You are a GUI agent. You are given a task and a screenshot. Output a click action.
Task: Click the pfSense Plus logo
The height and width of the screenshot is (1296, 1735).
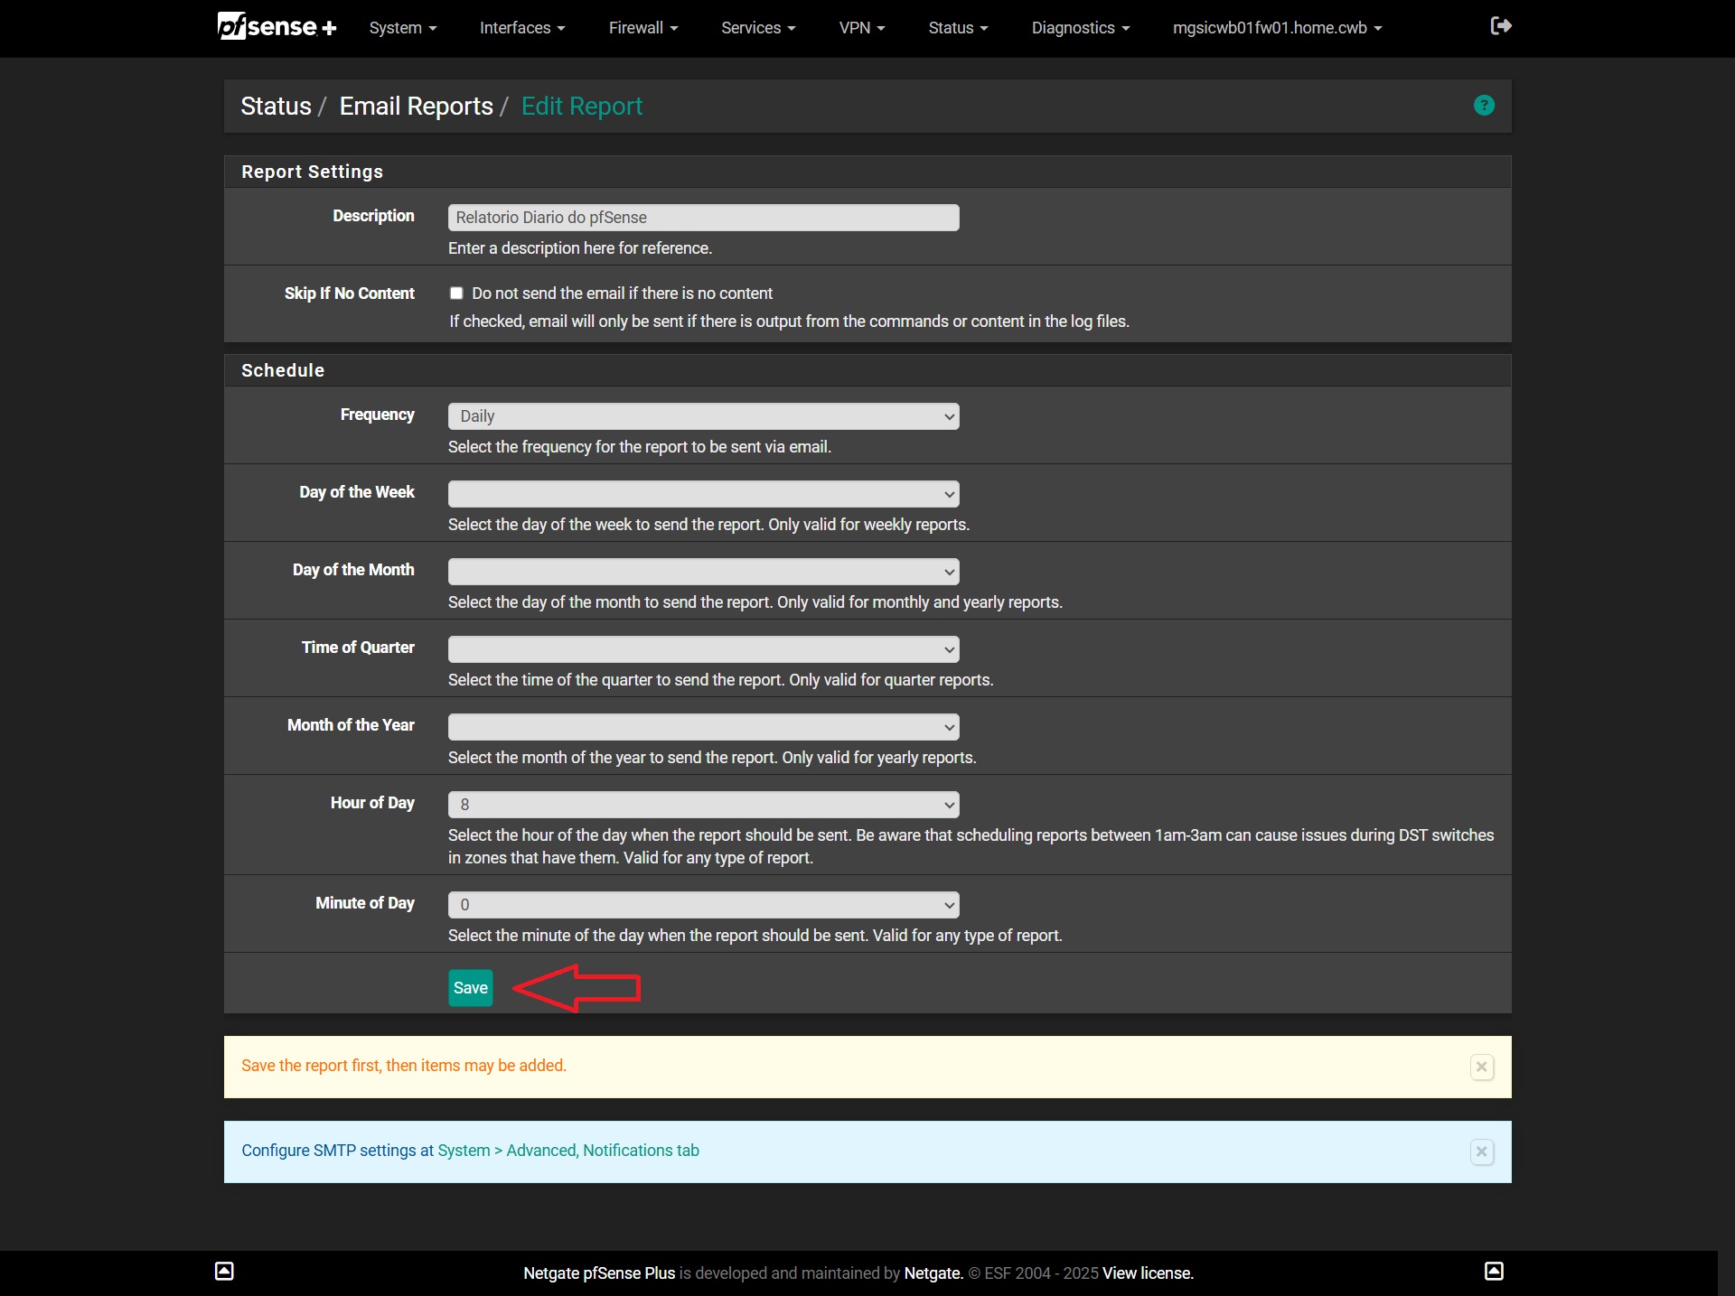click(x=277, y=27)
